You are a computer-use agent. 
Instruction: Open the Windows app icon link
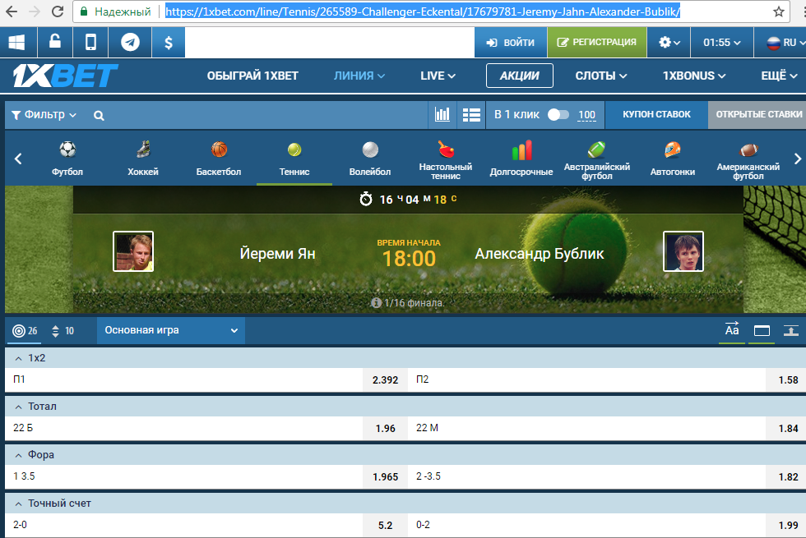point(17,42)
